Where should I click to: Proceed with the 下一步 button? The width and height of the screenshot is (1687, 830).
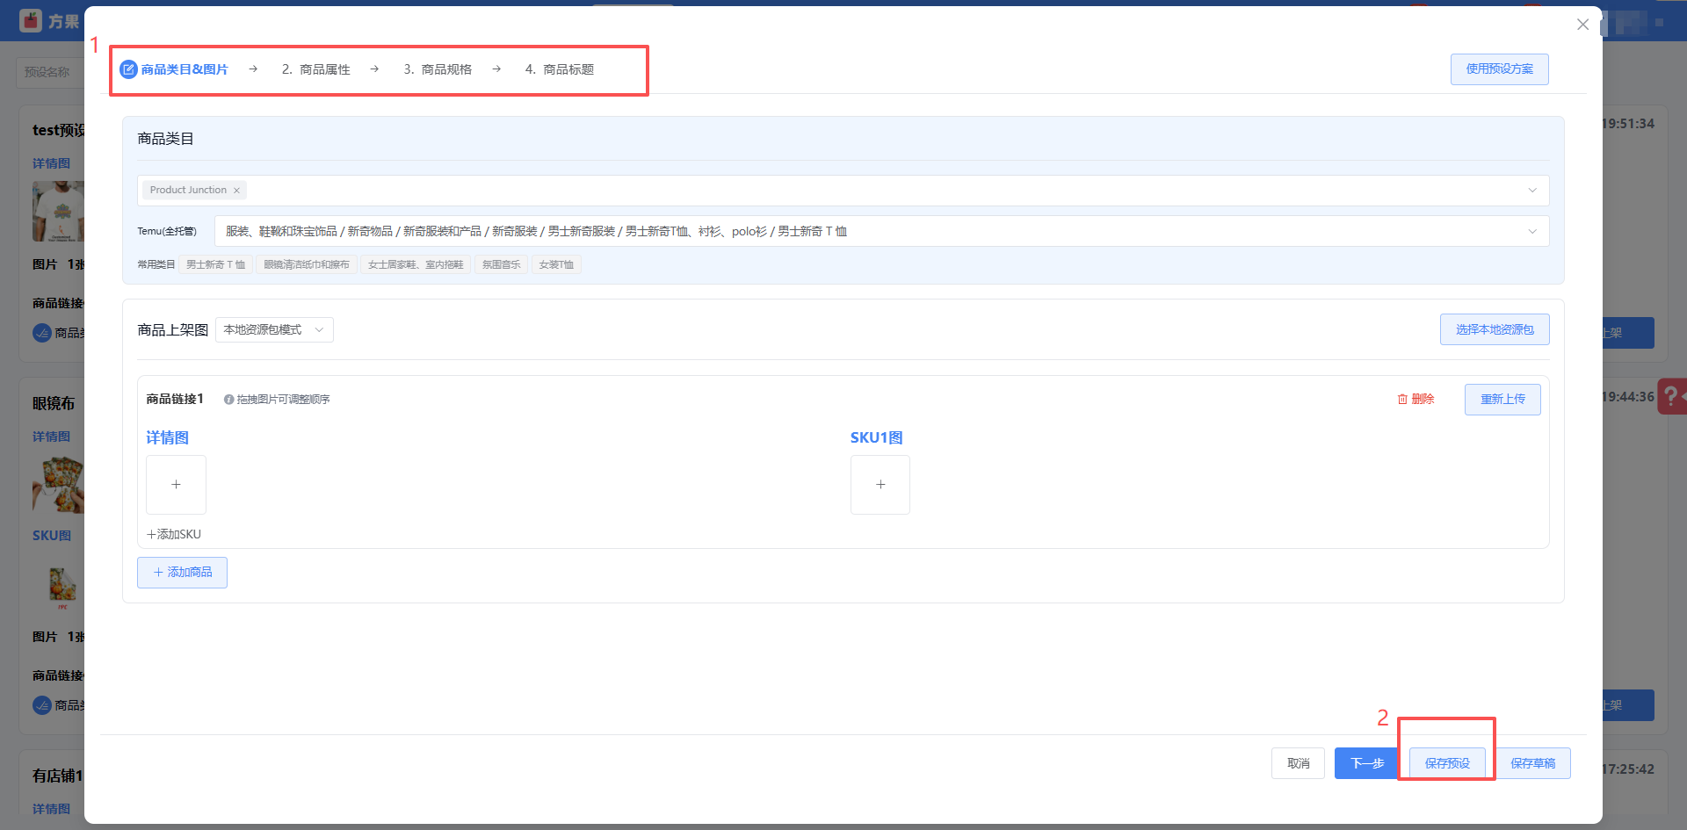1367,763
